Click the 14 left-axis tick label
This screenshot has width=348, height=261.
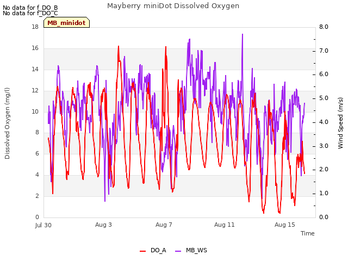pyautogui.click(x=35, y=69)
